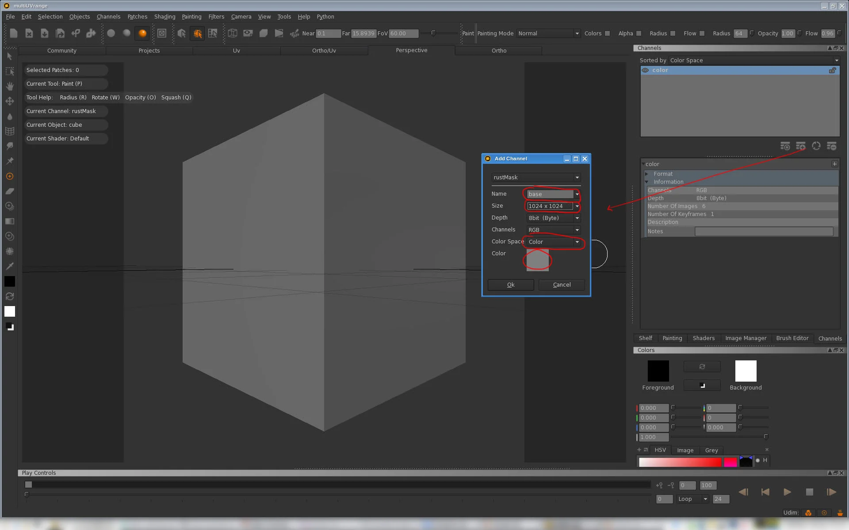Screen dimensions: 849x530
Task: Click the add channel icon in Channels panel
Action: (801, 146)
